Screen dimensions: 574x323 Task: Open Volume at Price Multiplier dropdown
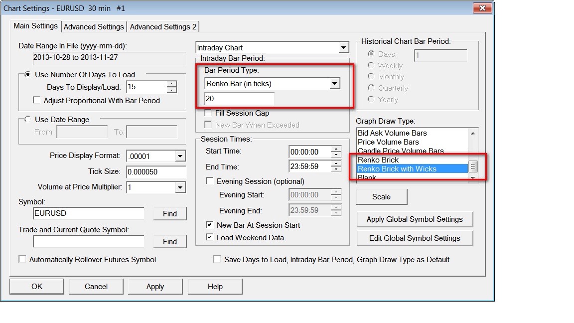[180, 187]
